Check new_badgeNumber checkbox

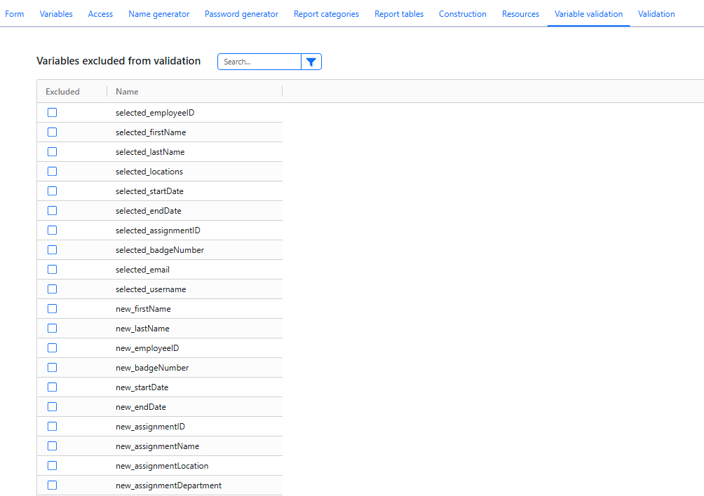pyautogui.click(x=52, y=368)
